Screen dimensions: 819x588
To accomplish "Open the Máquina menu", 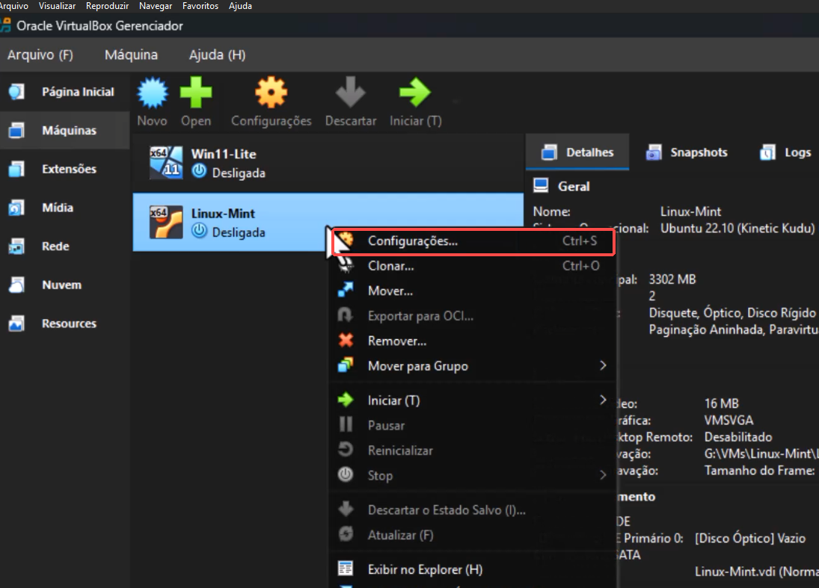I will (x=131, y=55).
